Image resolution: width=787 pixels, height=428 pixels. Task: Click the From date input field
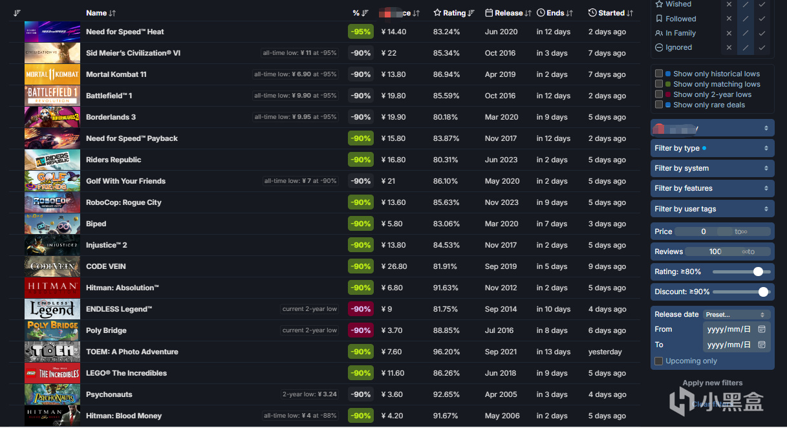tap(737, 329)
